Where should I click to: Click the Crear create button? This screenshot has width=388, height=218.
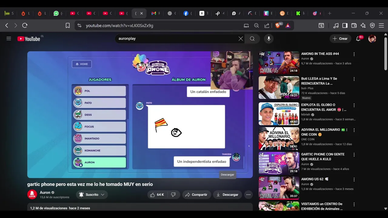coord(340,38)
